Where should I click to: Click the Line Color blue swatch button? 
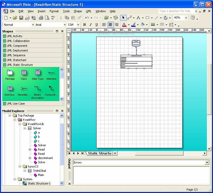coord(133,25)
